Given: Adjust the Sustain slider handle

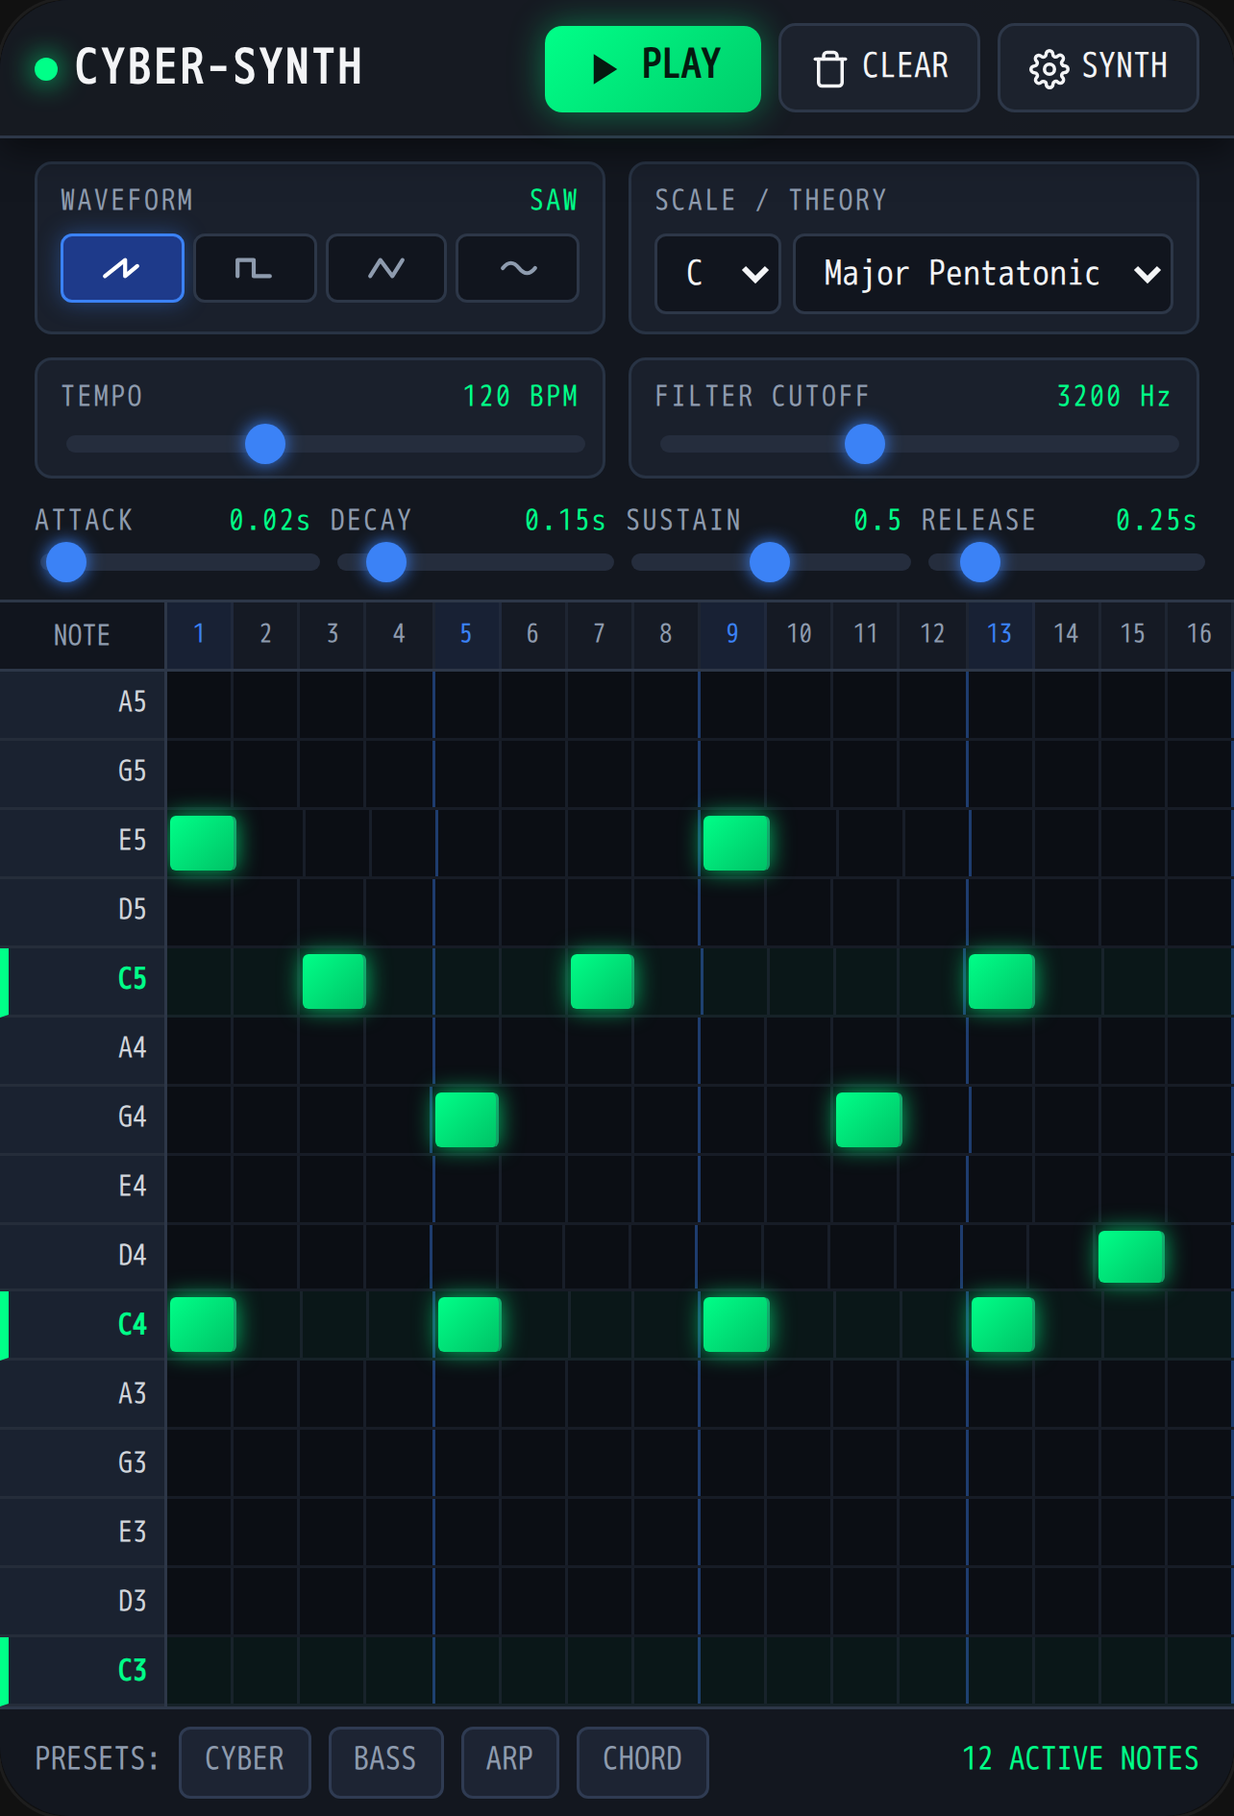Looking at the screenshot, I should coord(770,562).
